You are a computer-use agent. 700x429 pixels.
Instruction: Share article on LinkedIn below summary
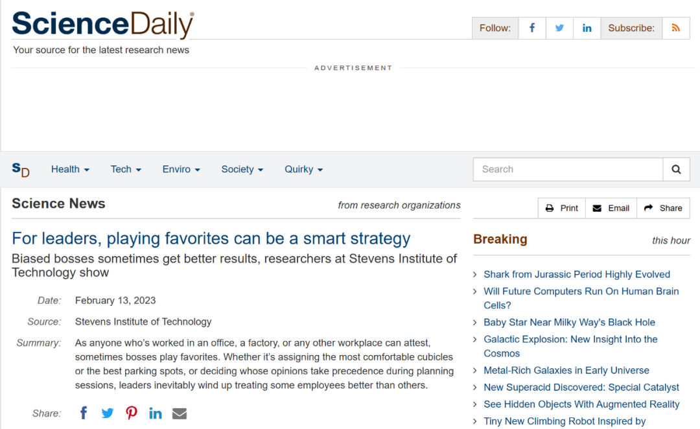click(x=156, y=413)
